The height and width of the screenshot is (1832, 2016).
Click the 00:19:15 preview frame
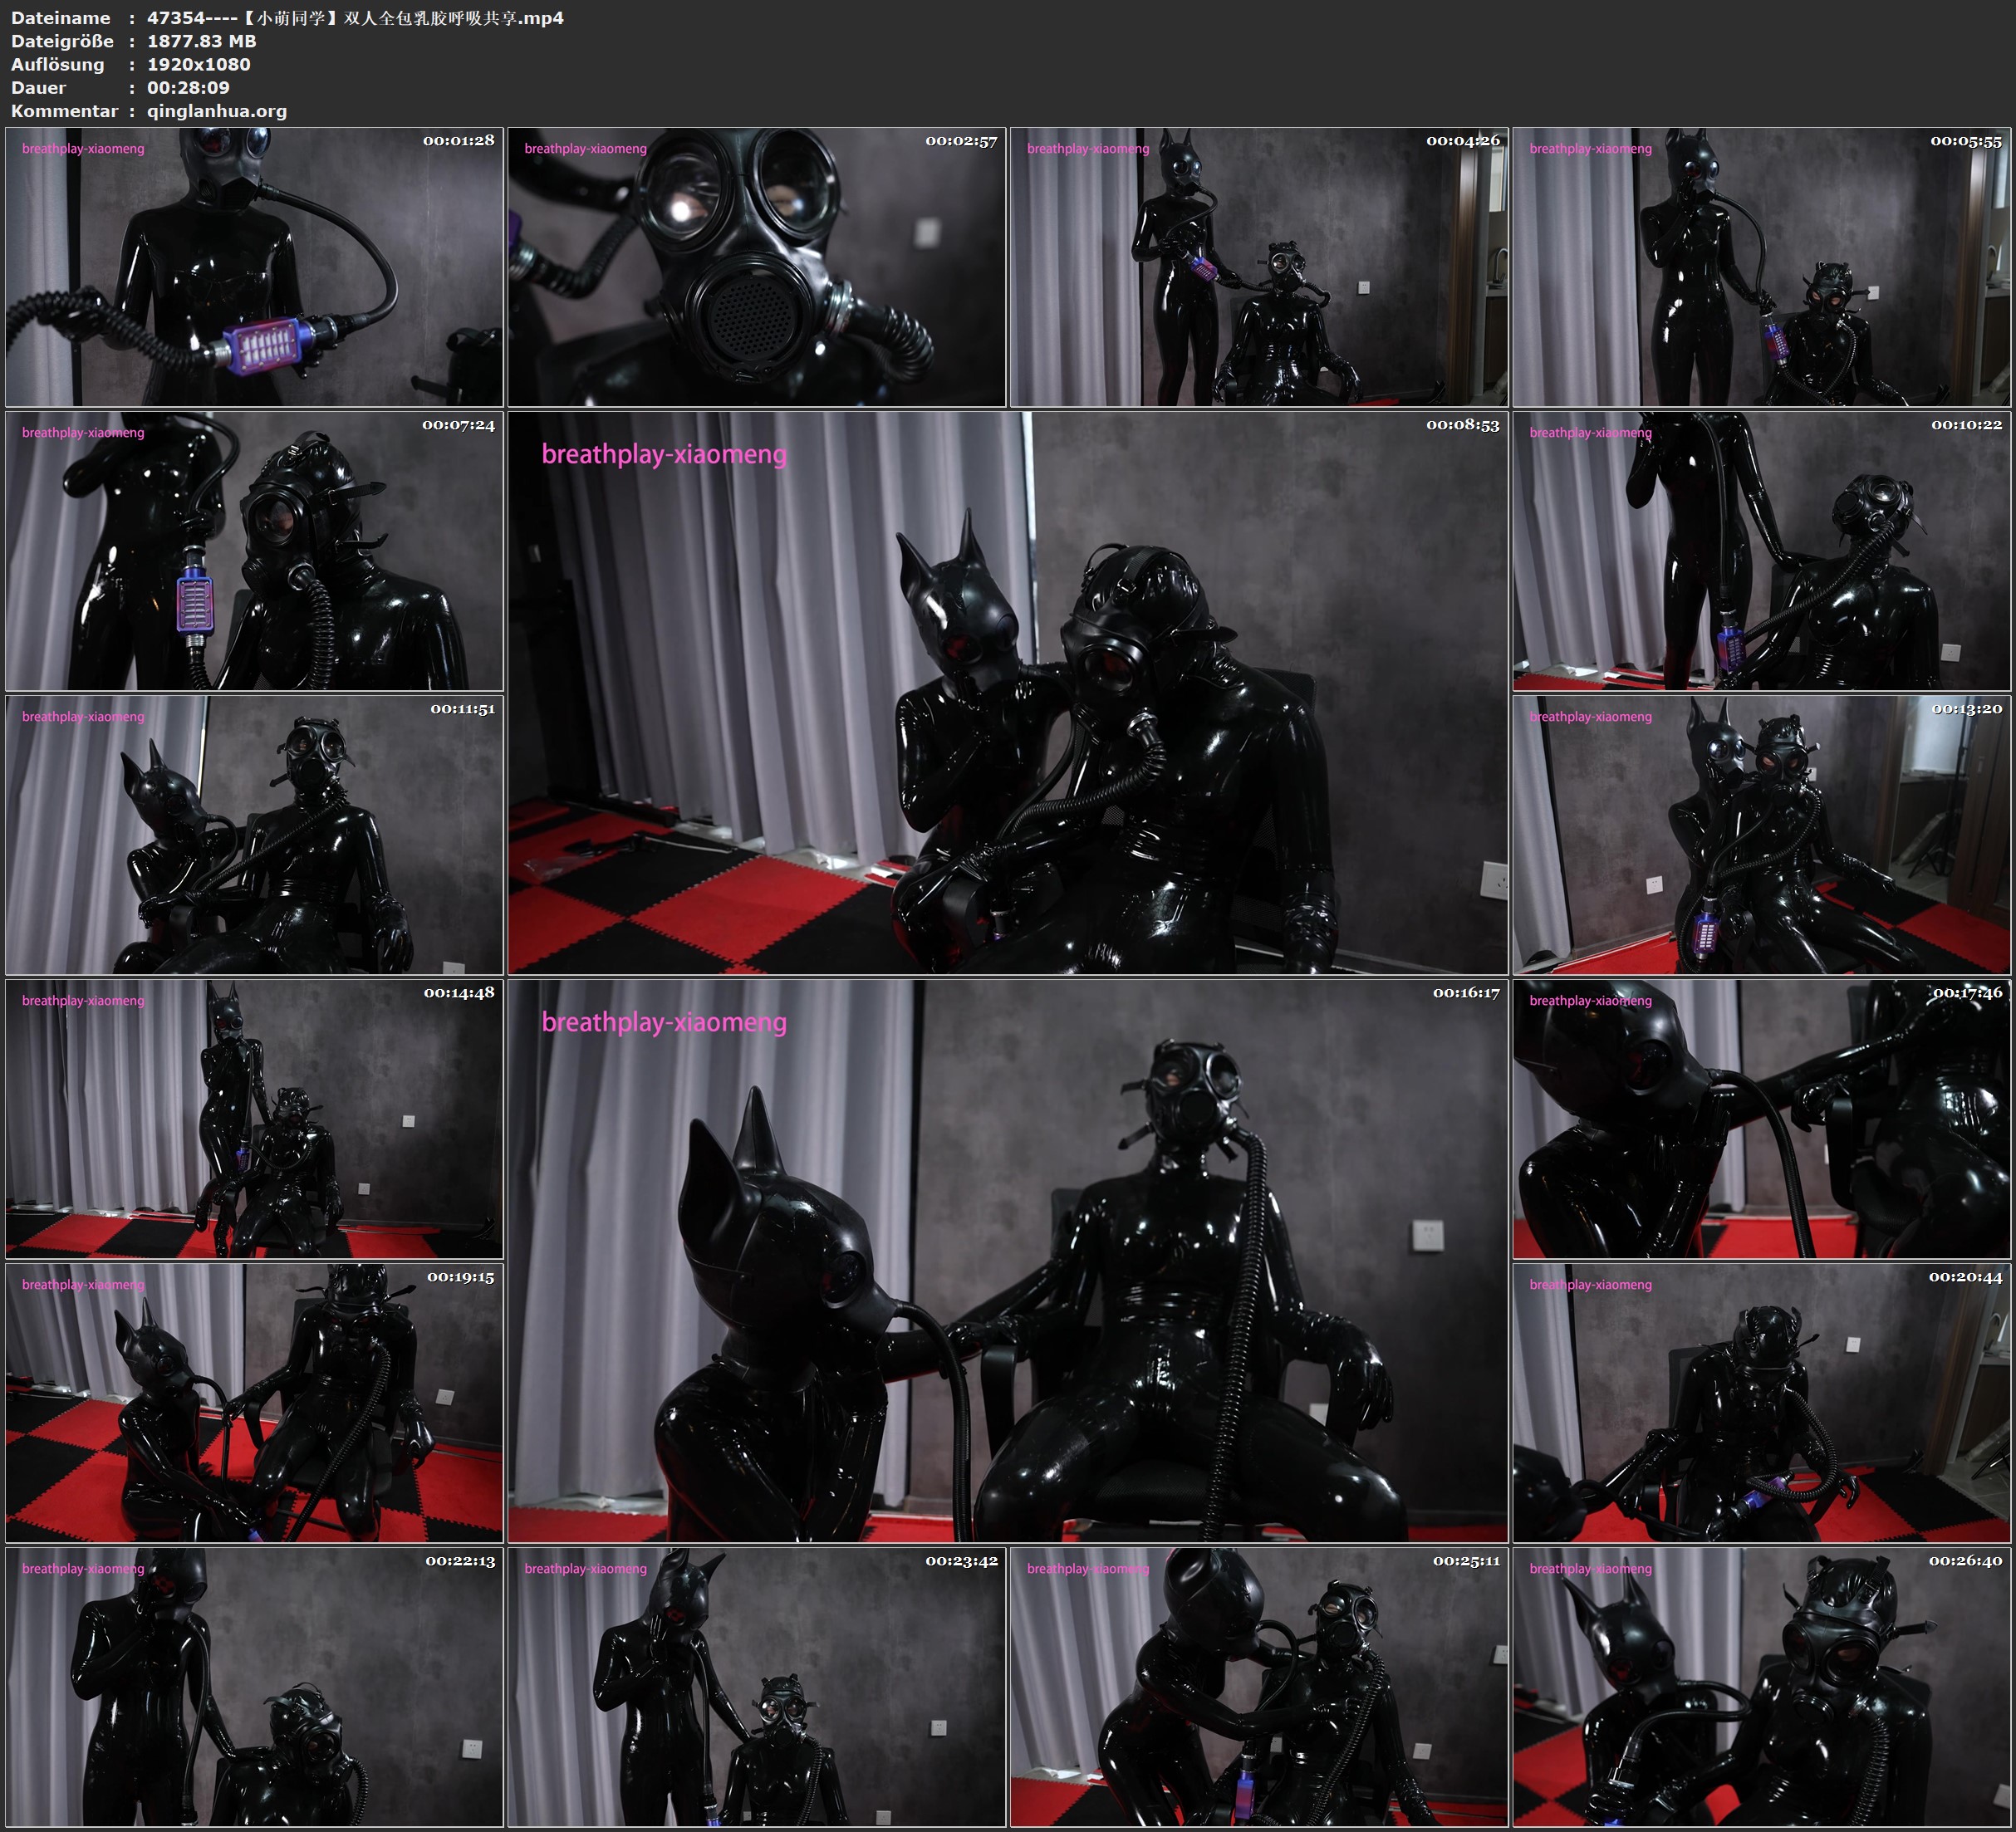pos(254,1403)
